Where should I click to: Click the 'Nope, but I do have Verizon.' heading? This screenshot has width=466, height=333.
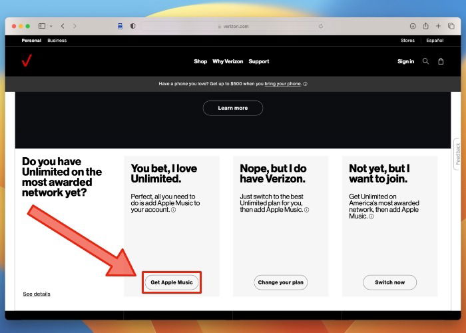click(273, 173)
